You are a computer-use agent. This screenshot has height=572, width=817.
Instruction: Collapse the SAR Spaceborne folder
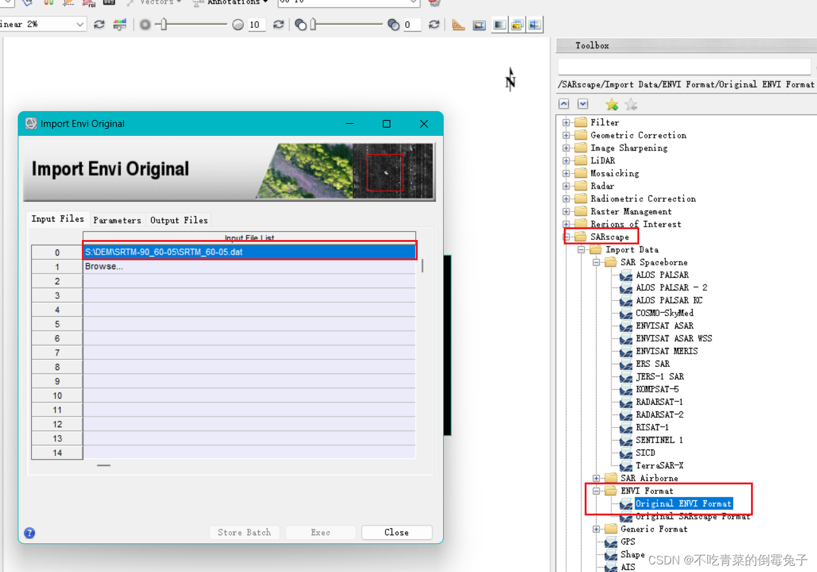pyautogui.click(x=596, y=262)
